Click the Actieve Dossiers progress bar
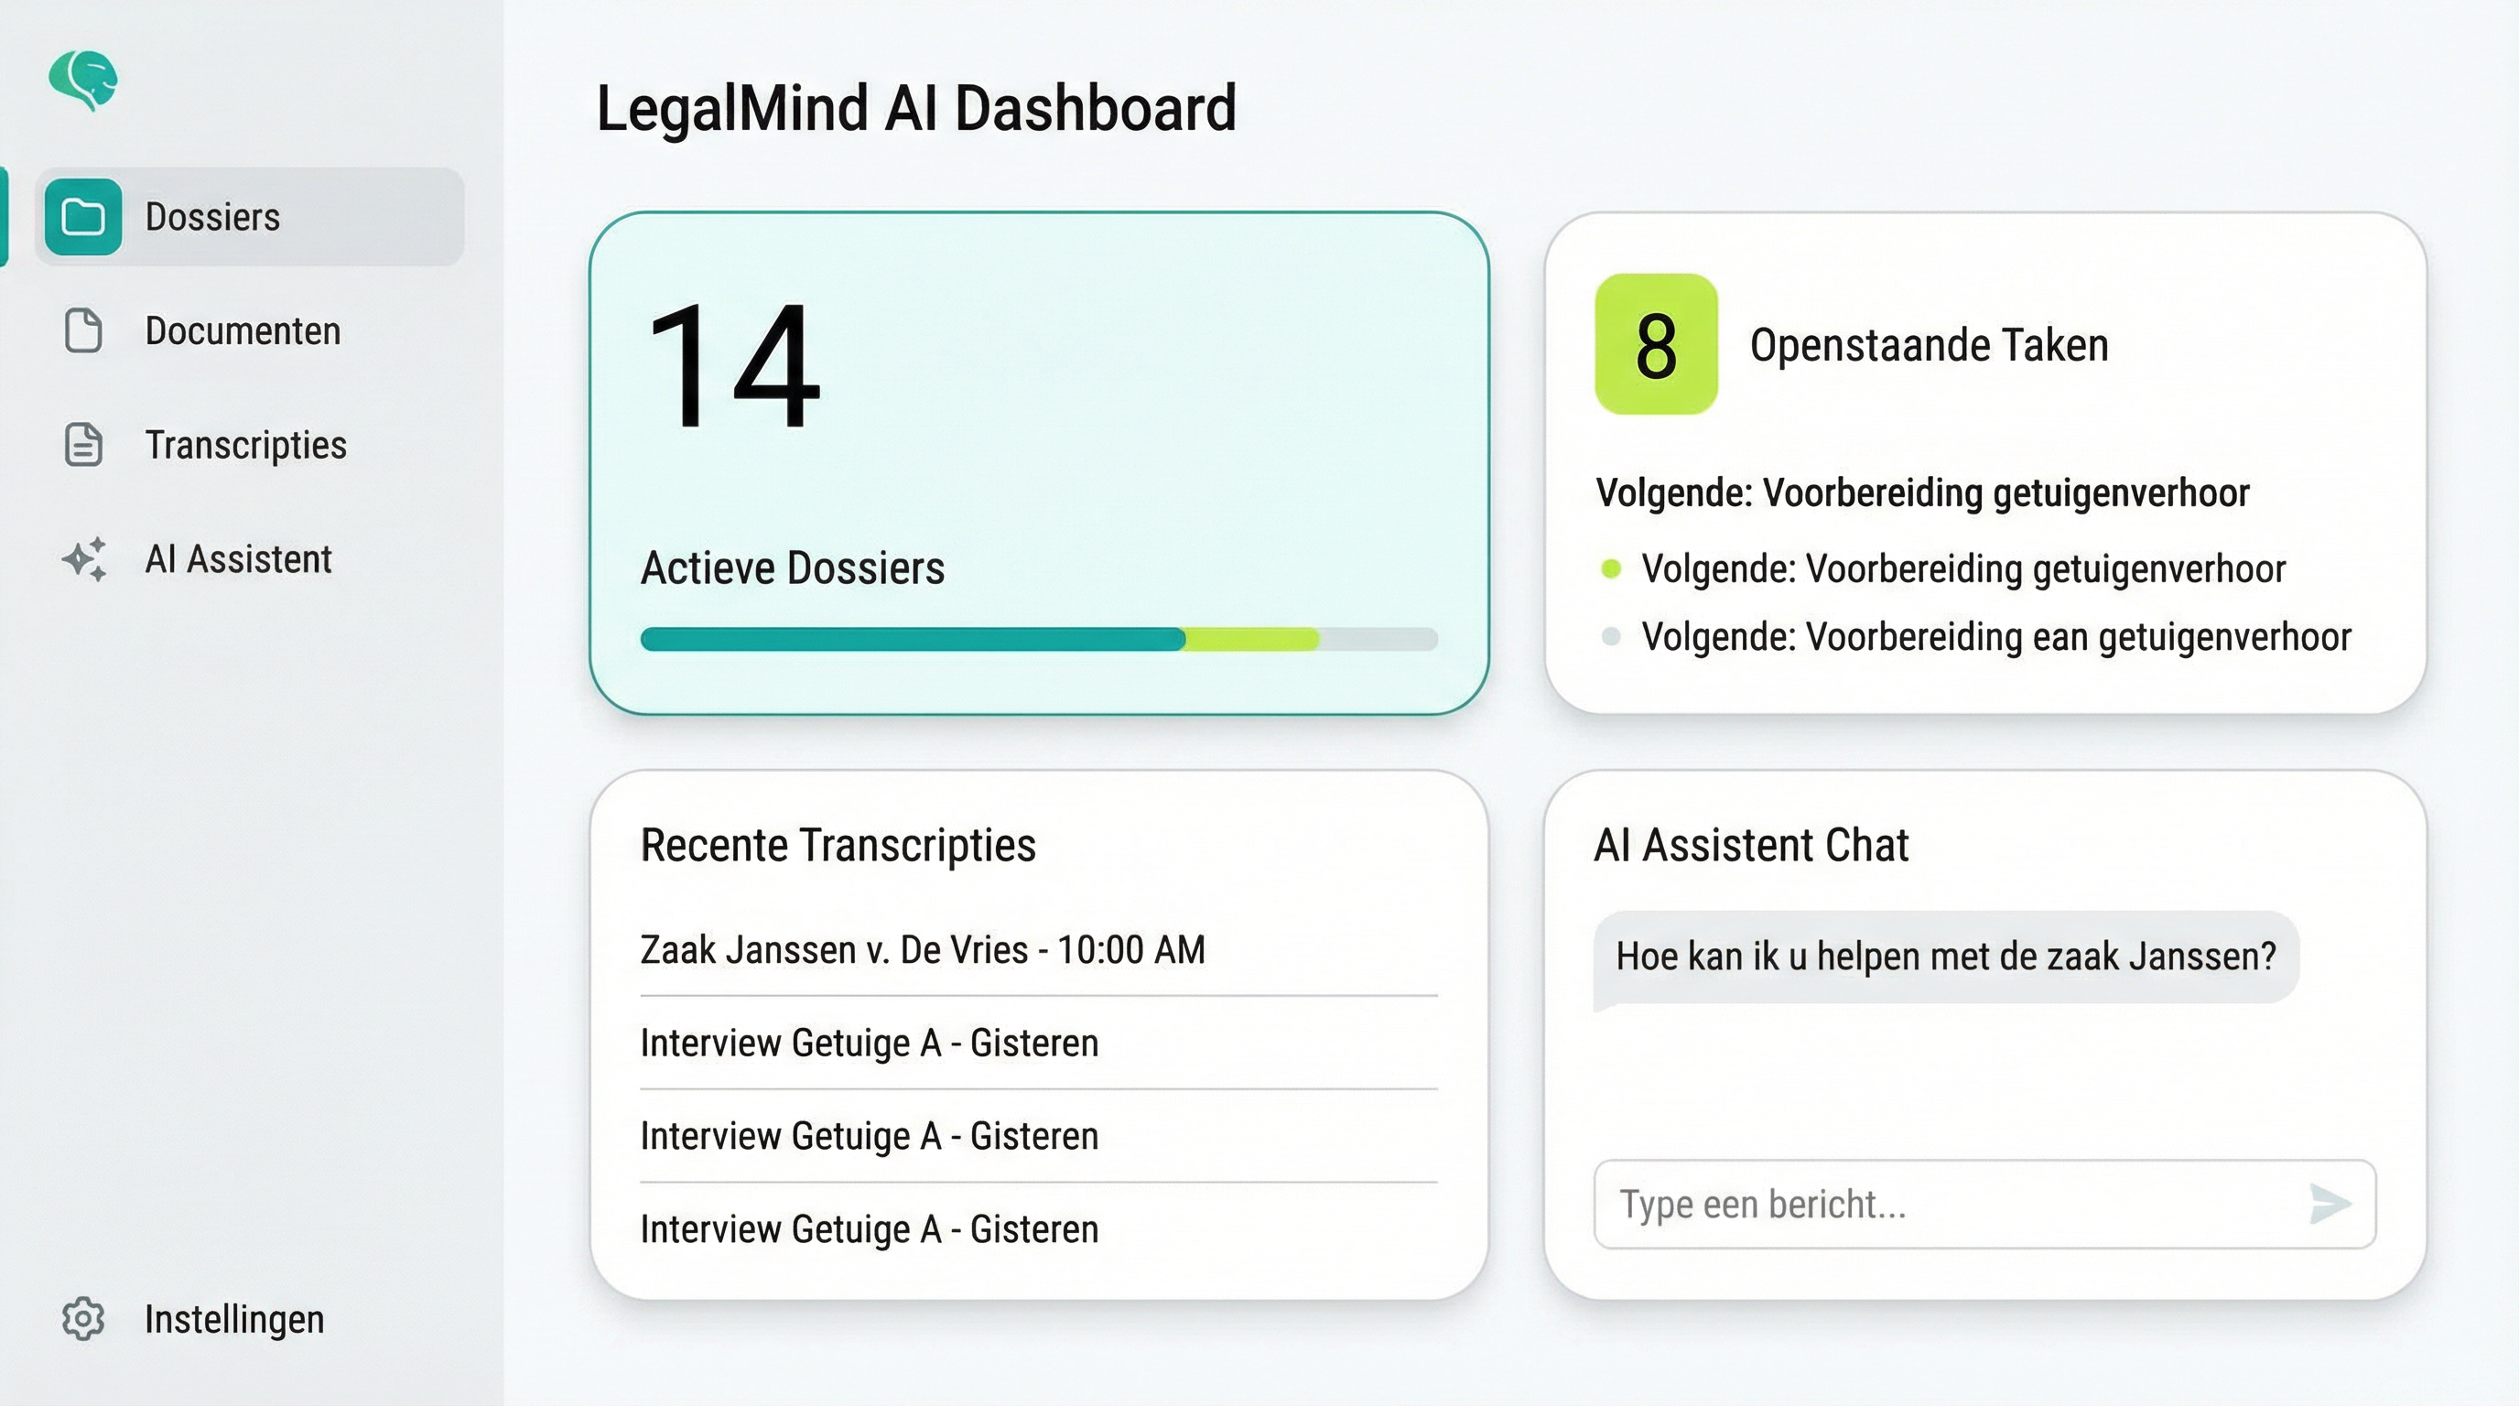 1040,640
